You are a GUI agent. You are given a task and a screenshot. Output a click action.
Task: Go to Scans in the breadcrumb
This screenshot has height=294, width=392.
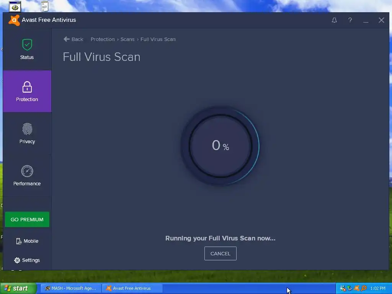(x=127, y=39)
